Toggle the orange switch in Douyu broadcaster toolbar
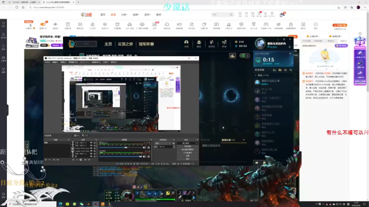This screenshot has width=369, height=207. pos(43,24)
